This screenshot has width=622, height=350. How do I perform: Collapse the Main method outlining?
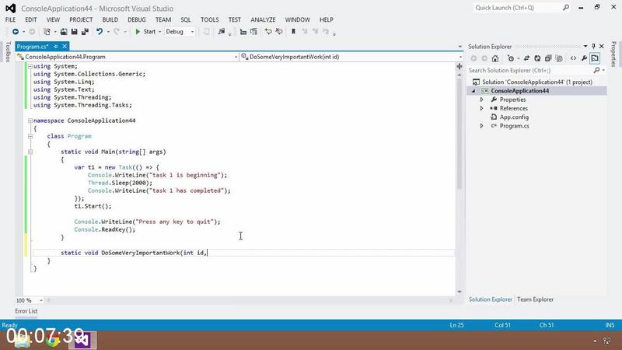coord(30,152)
